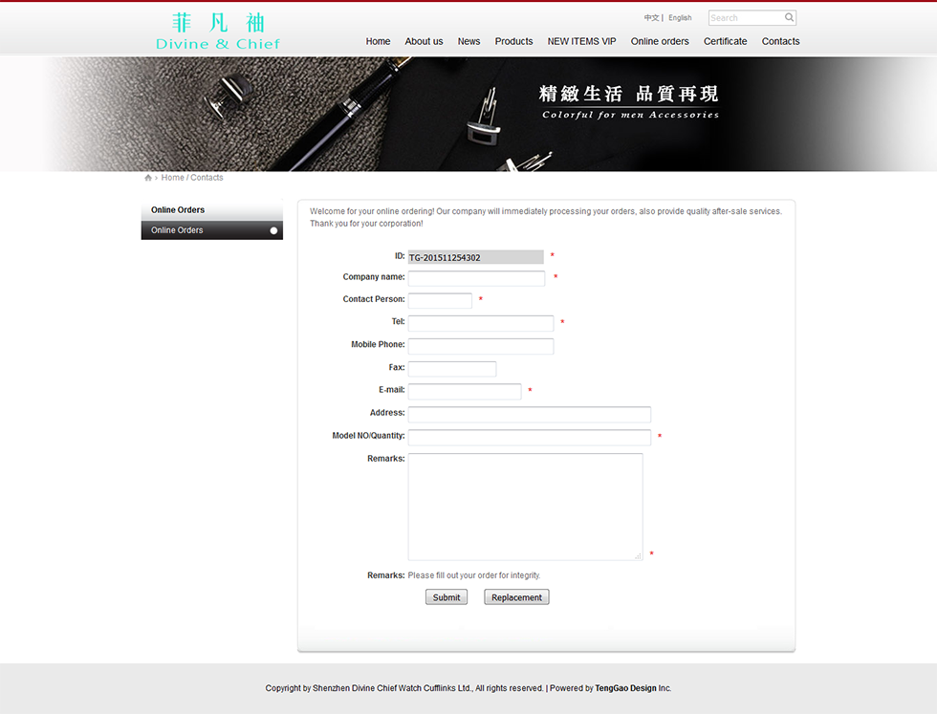
Task: Focus the Fax input field
Action: tap(451, 369)
